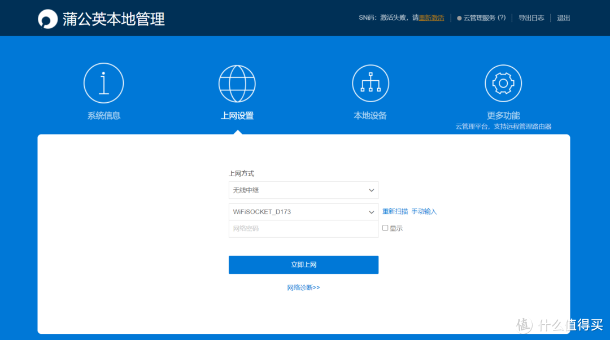
Task: Open 本地设备 using the network nodes icon
Action: coord(370,82)
